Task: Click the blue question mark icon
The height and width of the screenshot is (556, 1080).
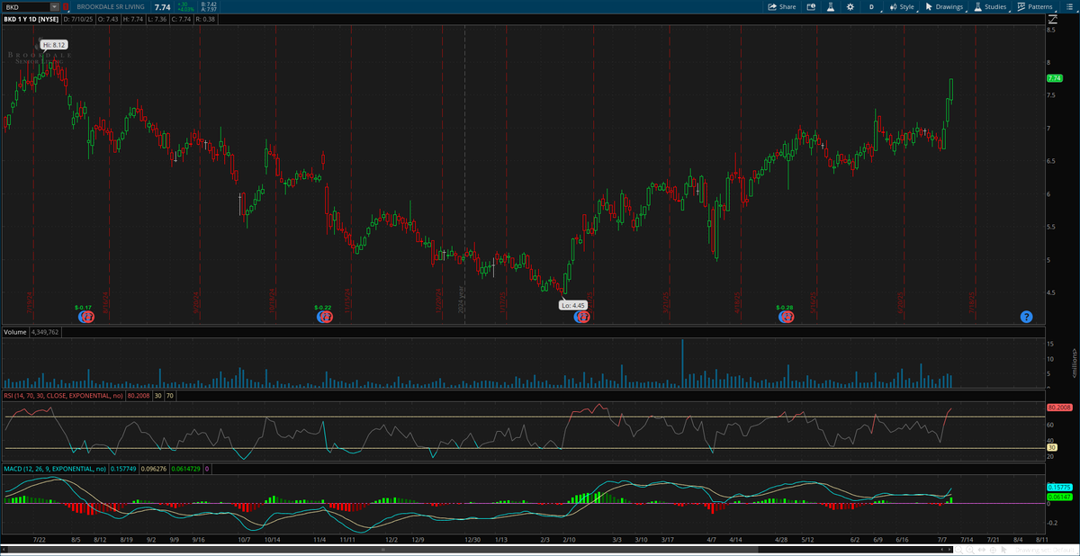Action: coord(1026,317)
